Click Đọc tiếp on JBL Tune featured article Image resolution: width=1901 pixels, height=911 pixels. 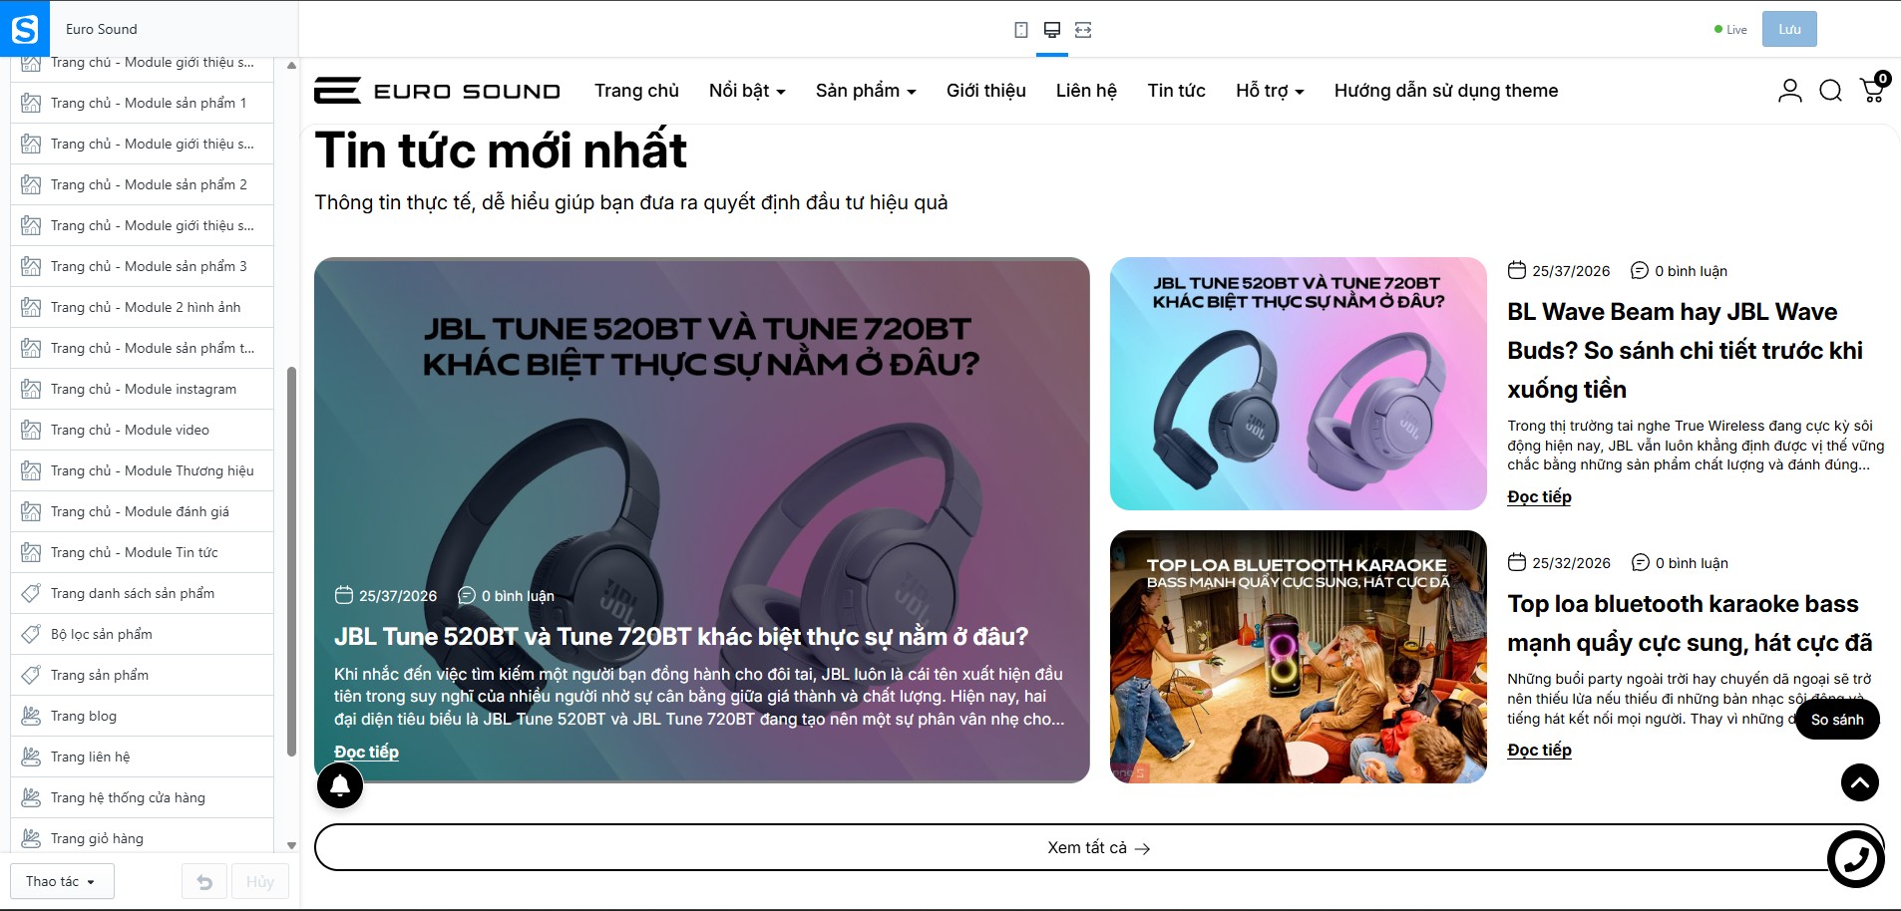(366, 752)
